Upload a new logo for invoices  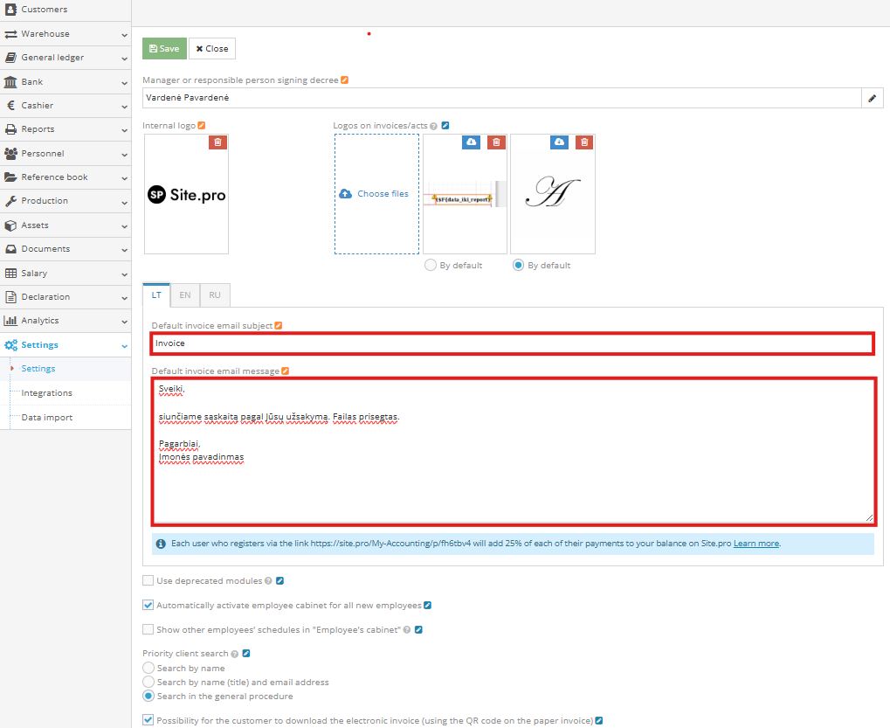pyautogui.click(x=376, y=193)
